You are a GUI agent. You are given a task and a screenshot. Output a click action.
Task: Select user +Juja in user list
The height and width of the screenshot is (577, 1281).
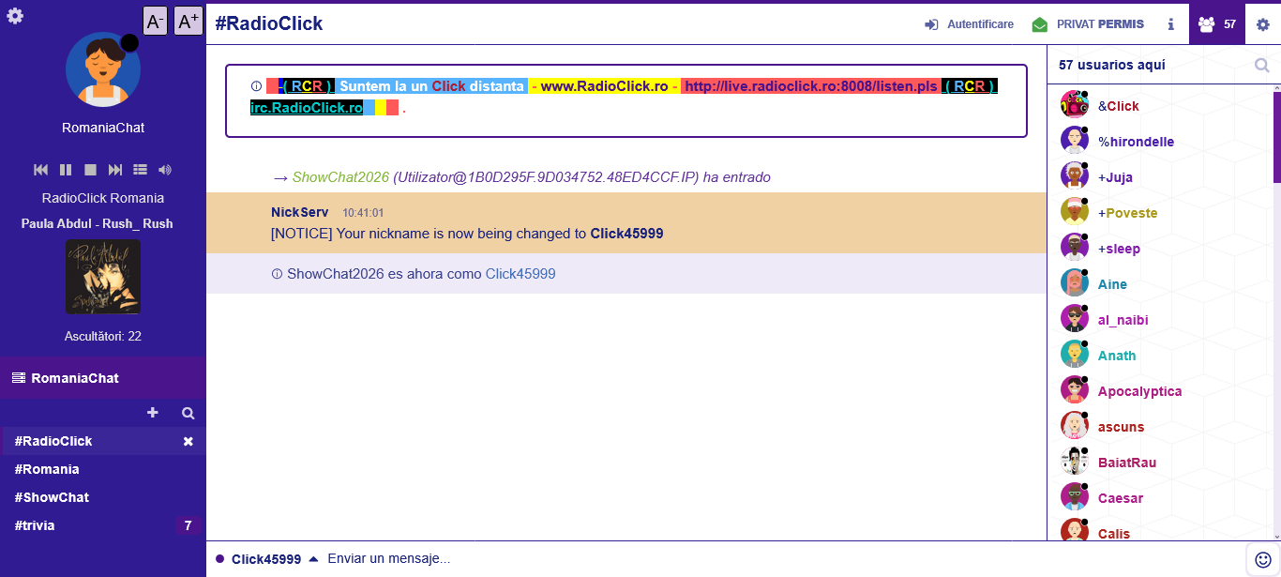(1115, 177)
